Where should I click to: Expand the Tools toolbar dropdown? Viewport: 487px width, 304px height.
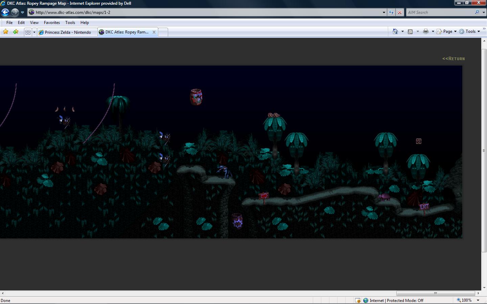click(x=479, y=31)
